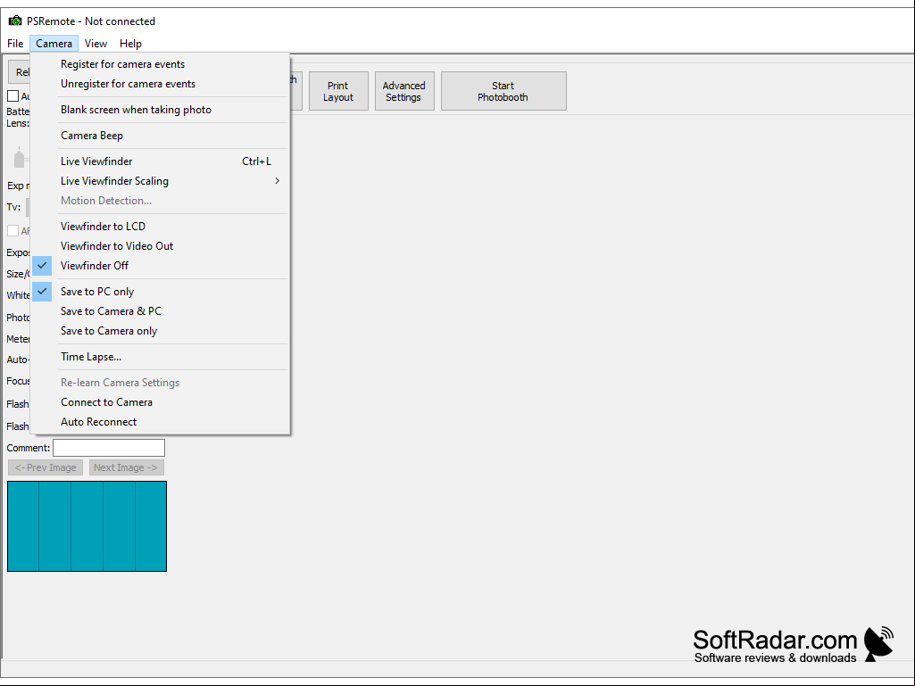Open Live Viewfinder from Camera menu
The width and height of the screenshot is (915, 686).
coord(161,161)
